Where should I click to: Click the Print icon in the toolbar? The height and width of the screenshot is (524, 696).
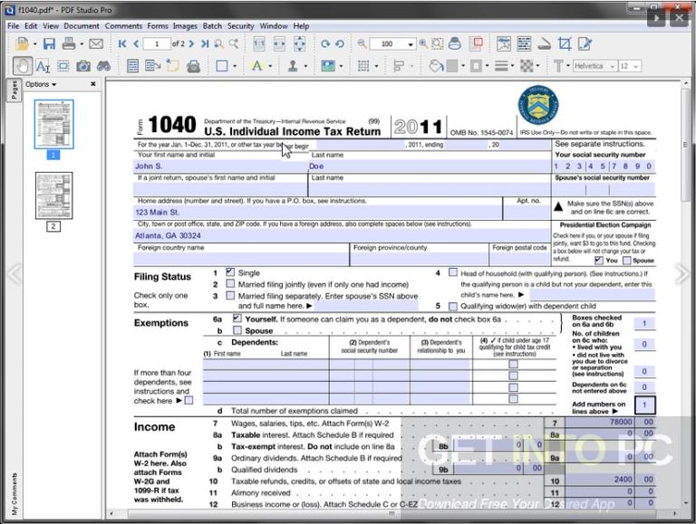pyautogui.click(x=69, y=43)
